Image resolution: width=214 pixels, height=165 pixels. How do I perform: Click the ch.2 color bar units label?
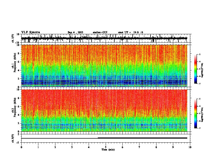pyautogui.click(x=202, y=115)
